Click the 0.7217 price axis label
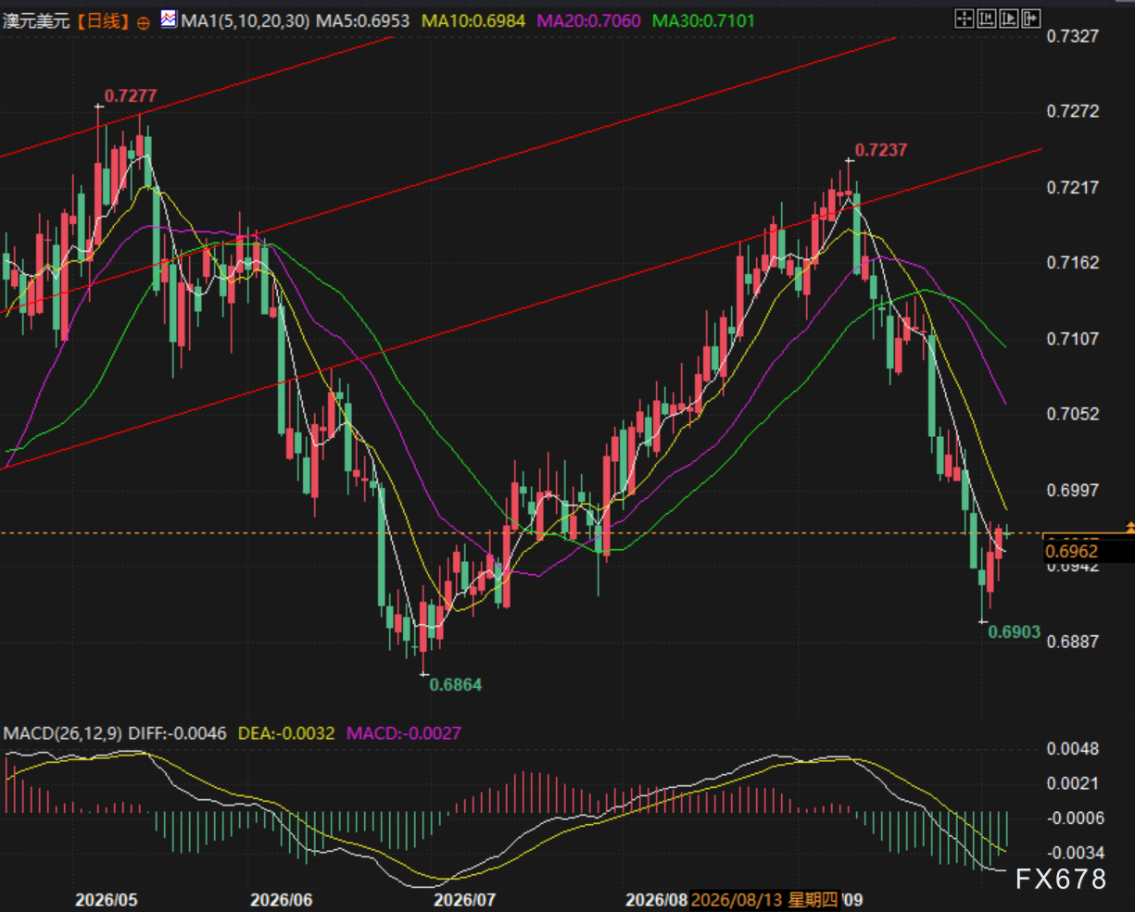Screen dimensions: 1135x912 [1072, 188]
